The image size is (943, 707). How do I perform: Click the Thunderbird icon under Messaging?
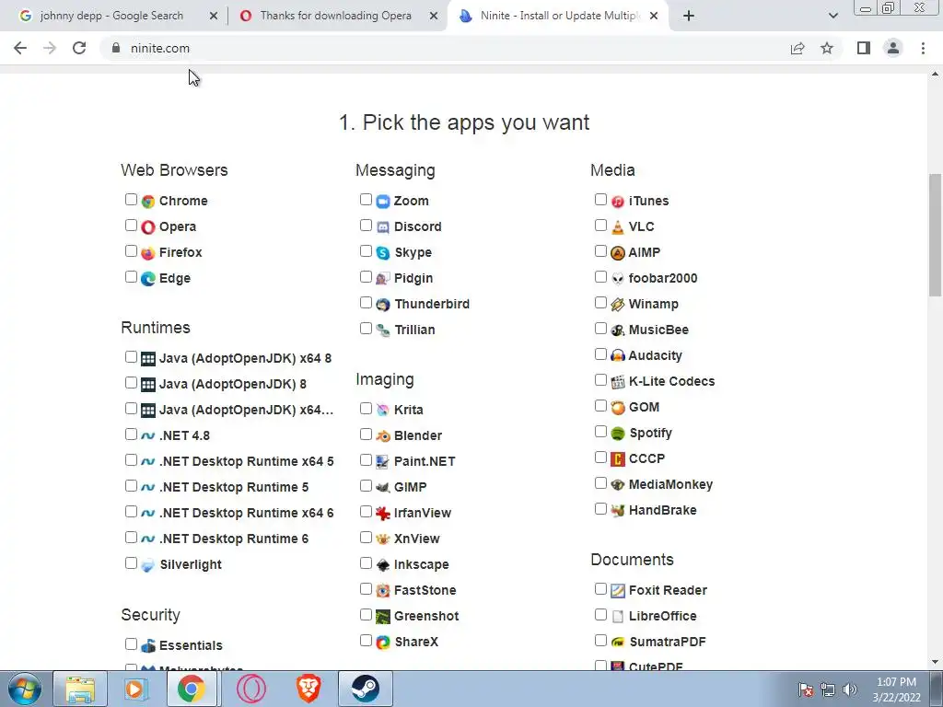pyautogui.click(x=383, y=305)
